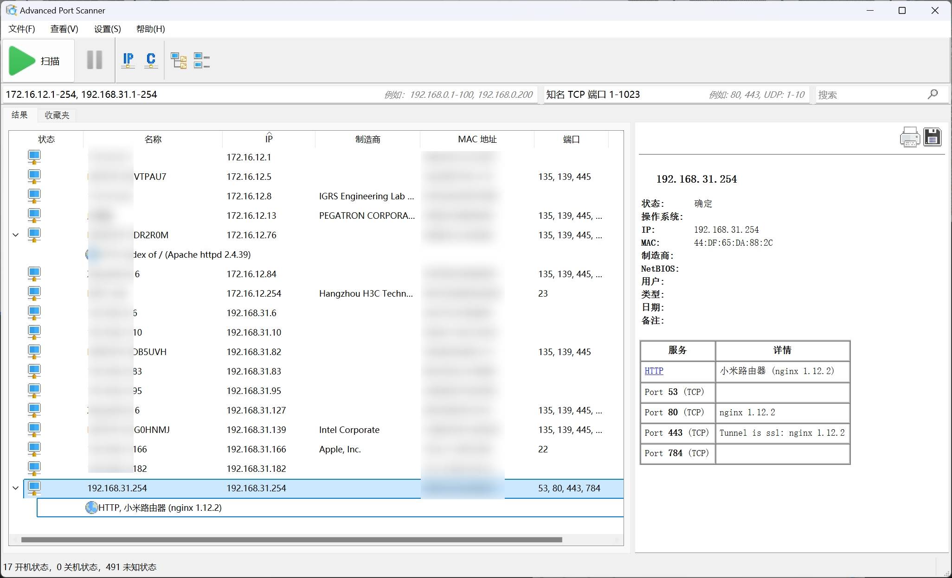Save details using floppy disk icon
Image resolution: width=952 pixels, height=578 pixels.
pos(932,137)
